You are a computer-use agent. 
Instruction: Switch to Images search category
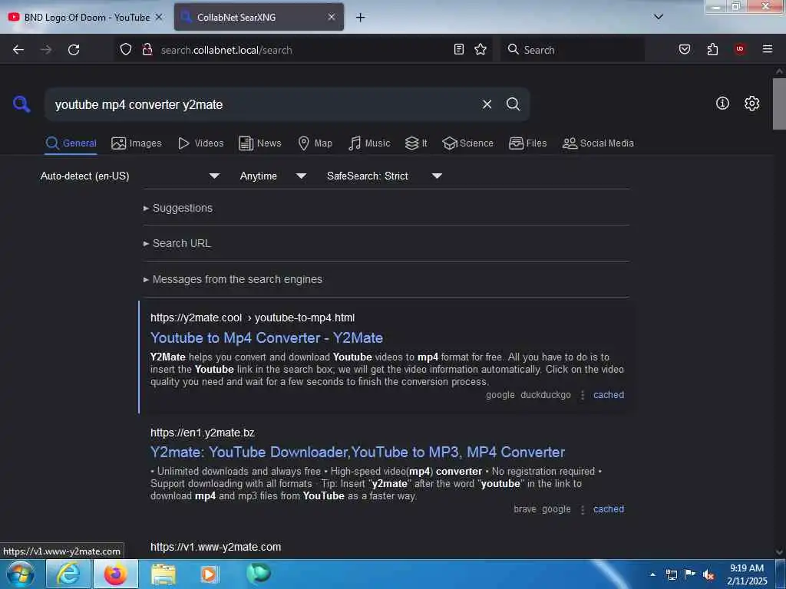click(137, 143)
